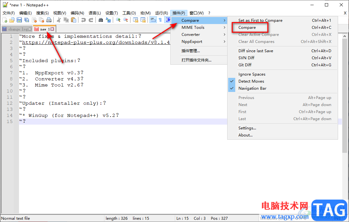Click the 'Normal text file' status entry

[15, 218]
